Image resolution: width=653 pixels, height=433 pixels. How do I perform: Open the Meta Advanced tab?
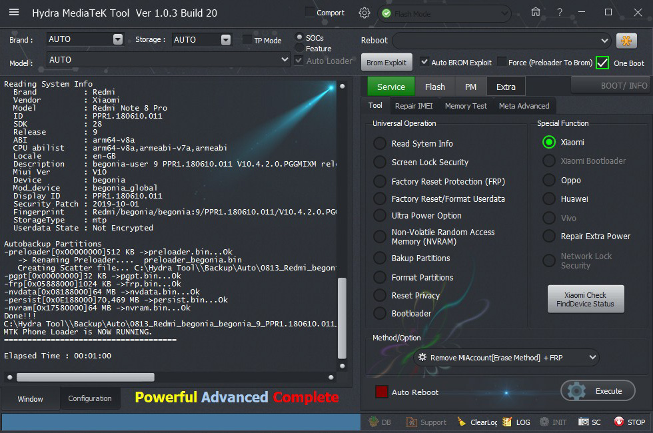click(x=524, y=106)
